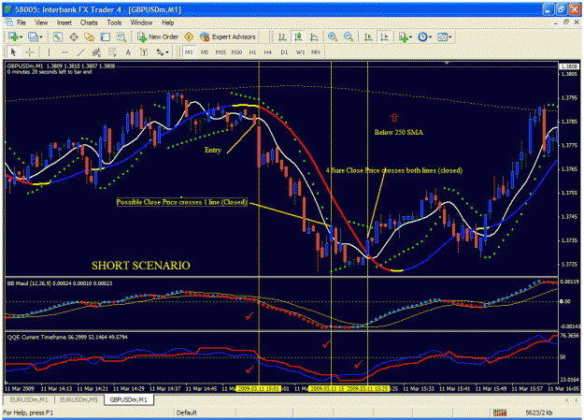Image resolution: width=584 pixels, height=420 pixels.
Task: Select the W1 timeframe
Action: click(300, 52)
